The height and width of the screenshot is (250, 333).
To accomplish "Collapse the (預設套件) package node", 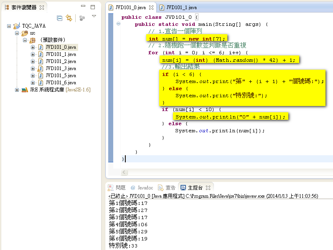I will [25, 40].
